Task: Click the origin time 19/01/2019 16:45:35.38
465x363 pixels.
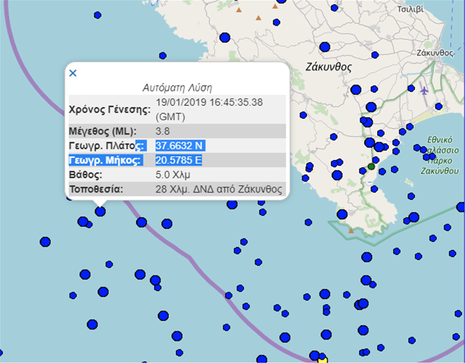Action: pyautogui.click(x=209, y=102)
